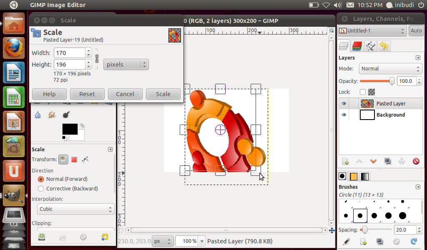The width and height of the screenshot is (427, 250).
Task: Click the Help button in Scale dialog
Action: pyautogui.click(x=49, y=94)
